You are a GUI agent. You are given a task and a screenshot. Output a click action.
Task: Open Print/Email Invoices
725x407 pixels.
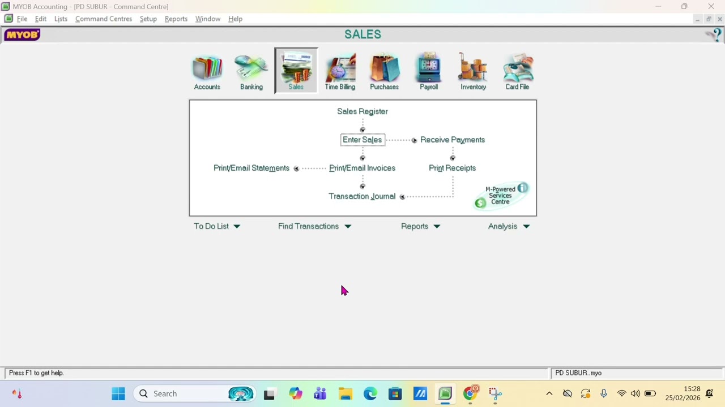pyautogui.click(x=362, y=168)
